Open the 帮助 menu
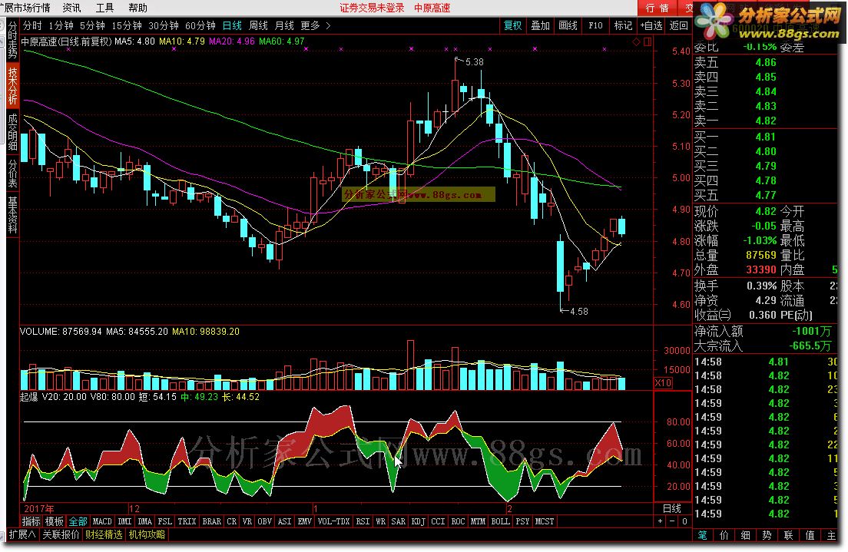This screenshot has height=552, width=848. [137, 8]
